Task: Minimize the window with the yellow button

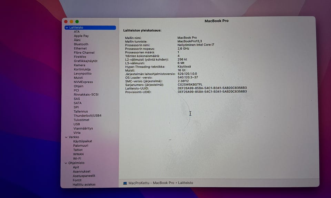Action: click(x=71, y=21)
